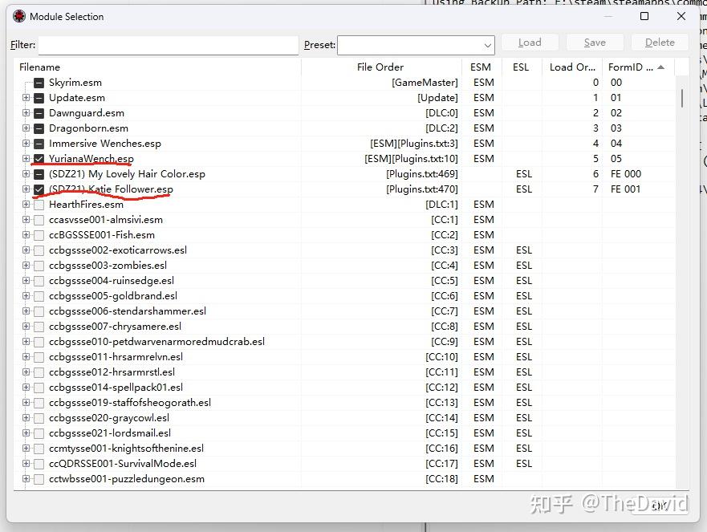Sort by the ESM column header

(481, 67)
